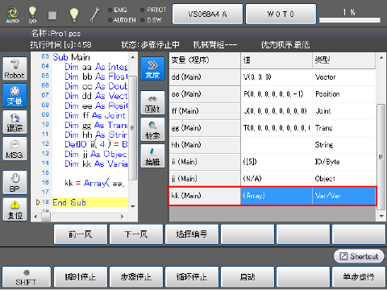Click 选择编号 select number button
387x290 pixels.
tap(192, 234)
